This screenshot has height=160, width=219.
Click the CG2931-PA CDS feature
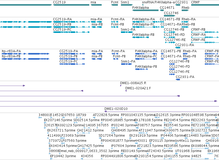pyautogui.click(x=178, y=79)
